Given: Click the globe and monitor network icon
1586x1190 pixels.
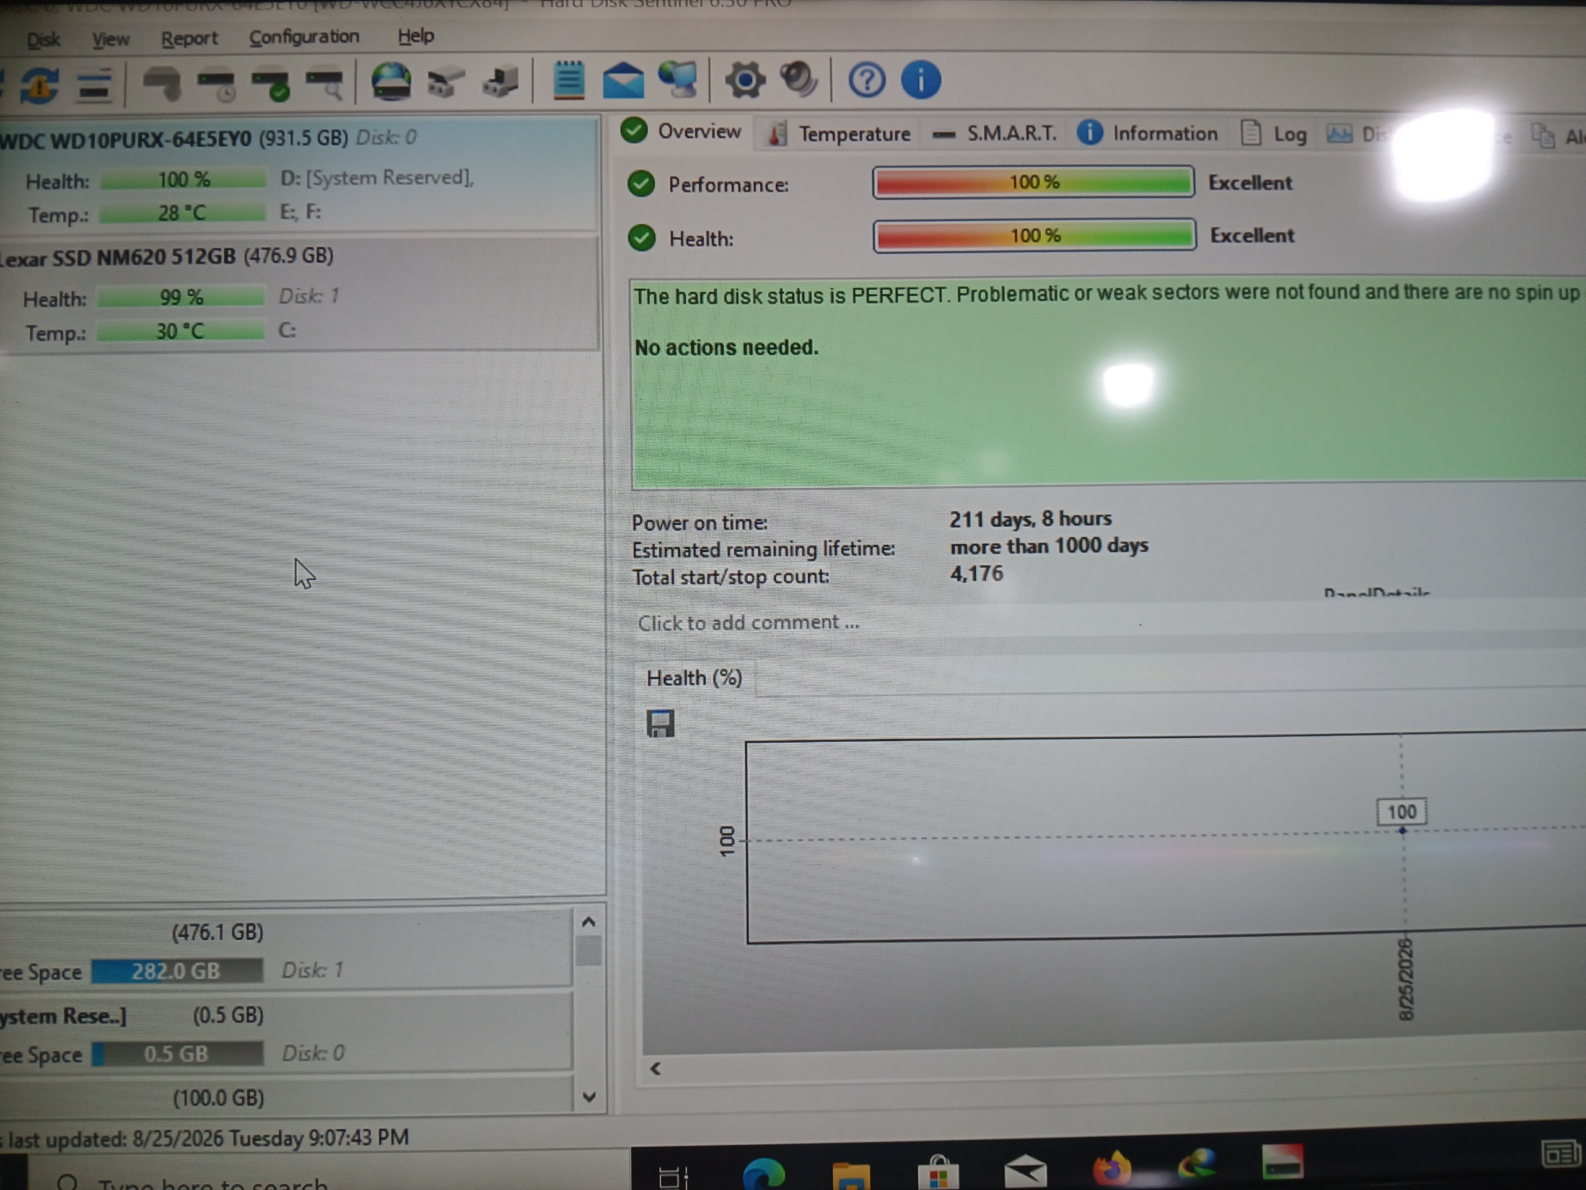Looking at the screenshot, I should point(678,79).
